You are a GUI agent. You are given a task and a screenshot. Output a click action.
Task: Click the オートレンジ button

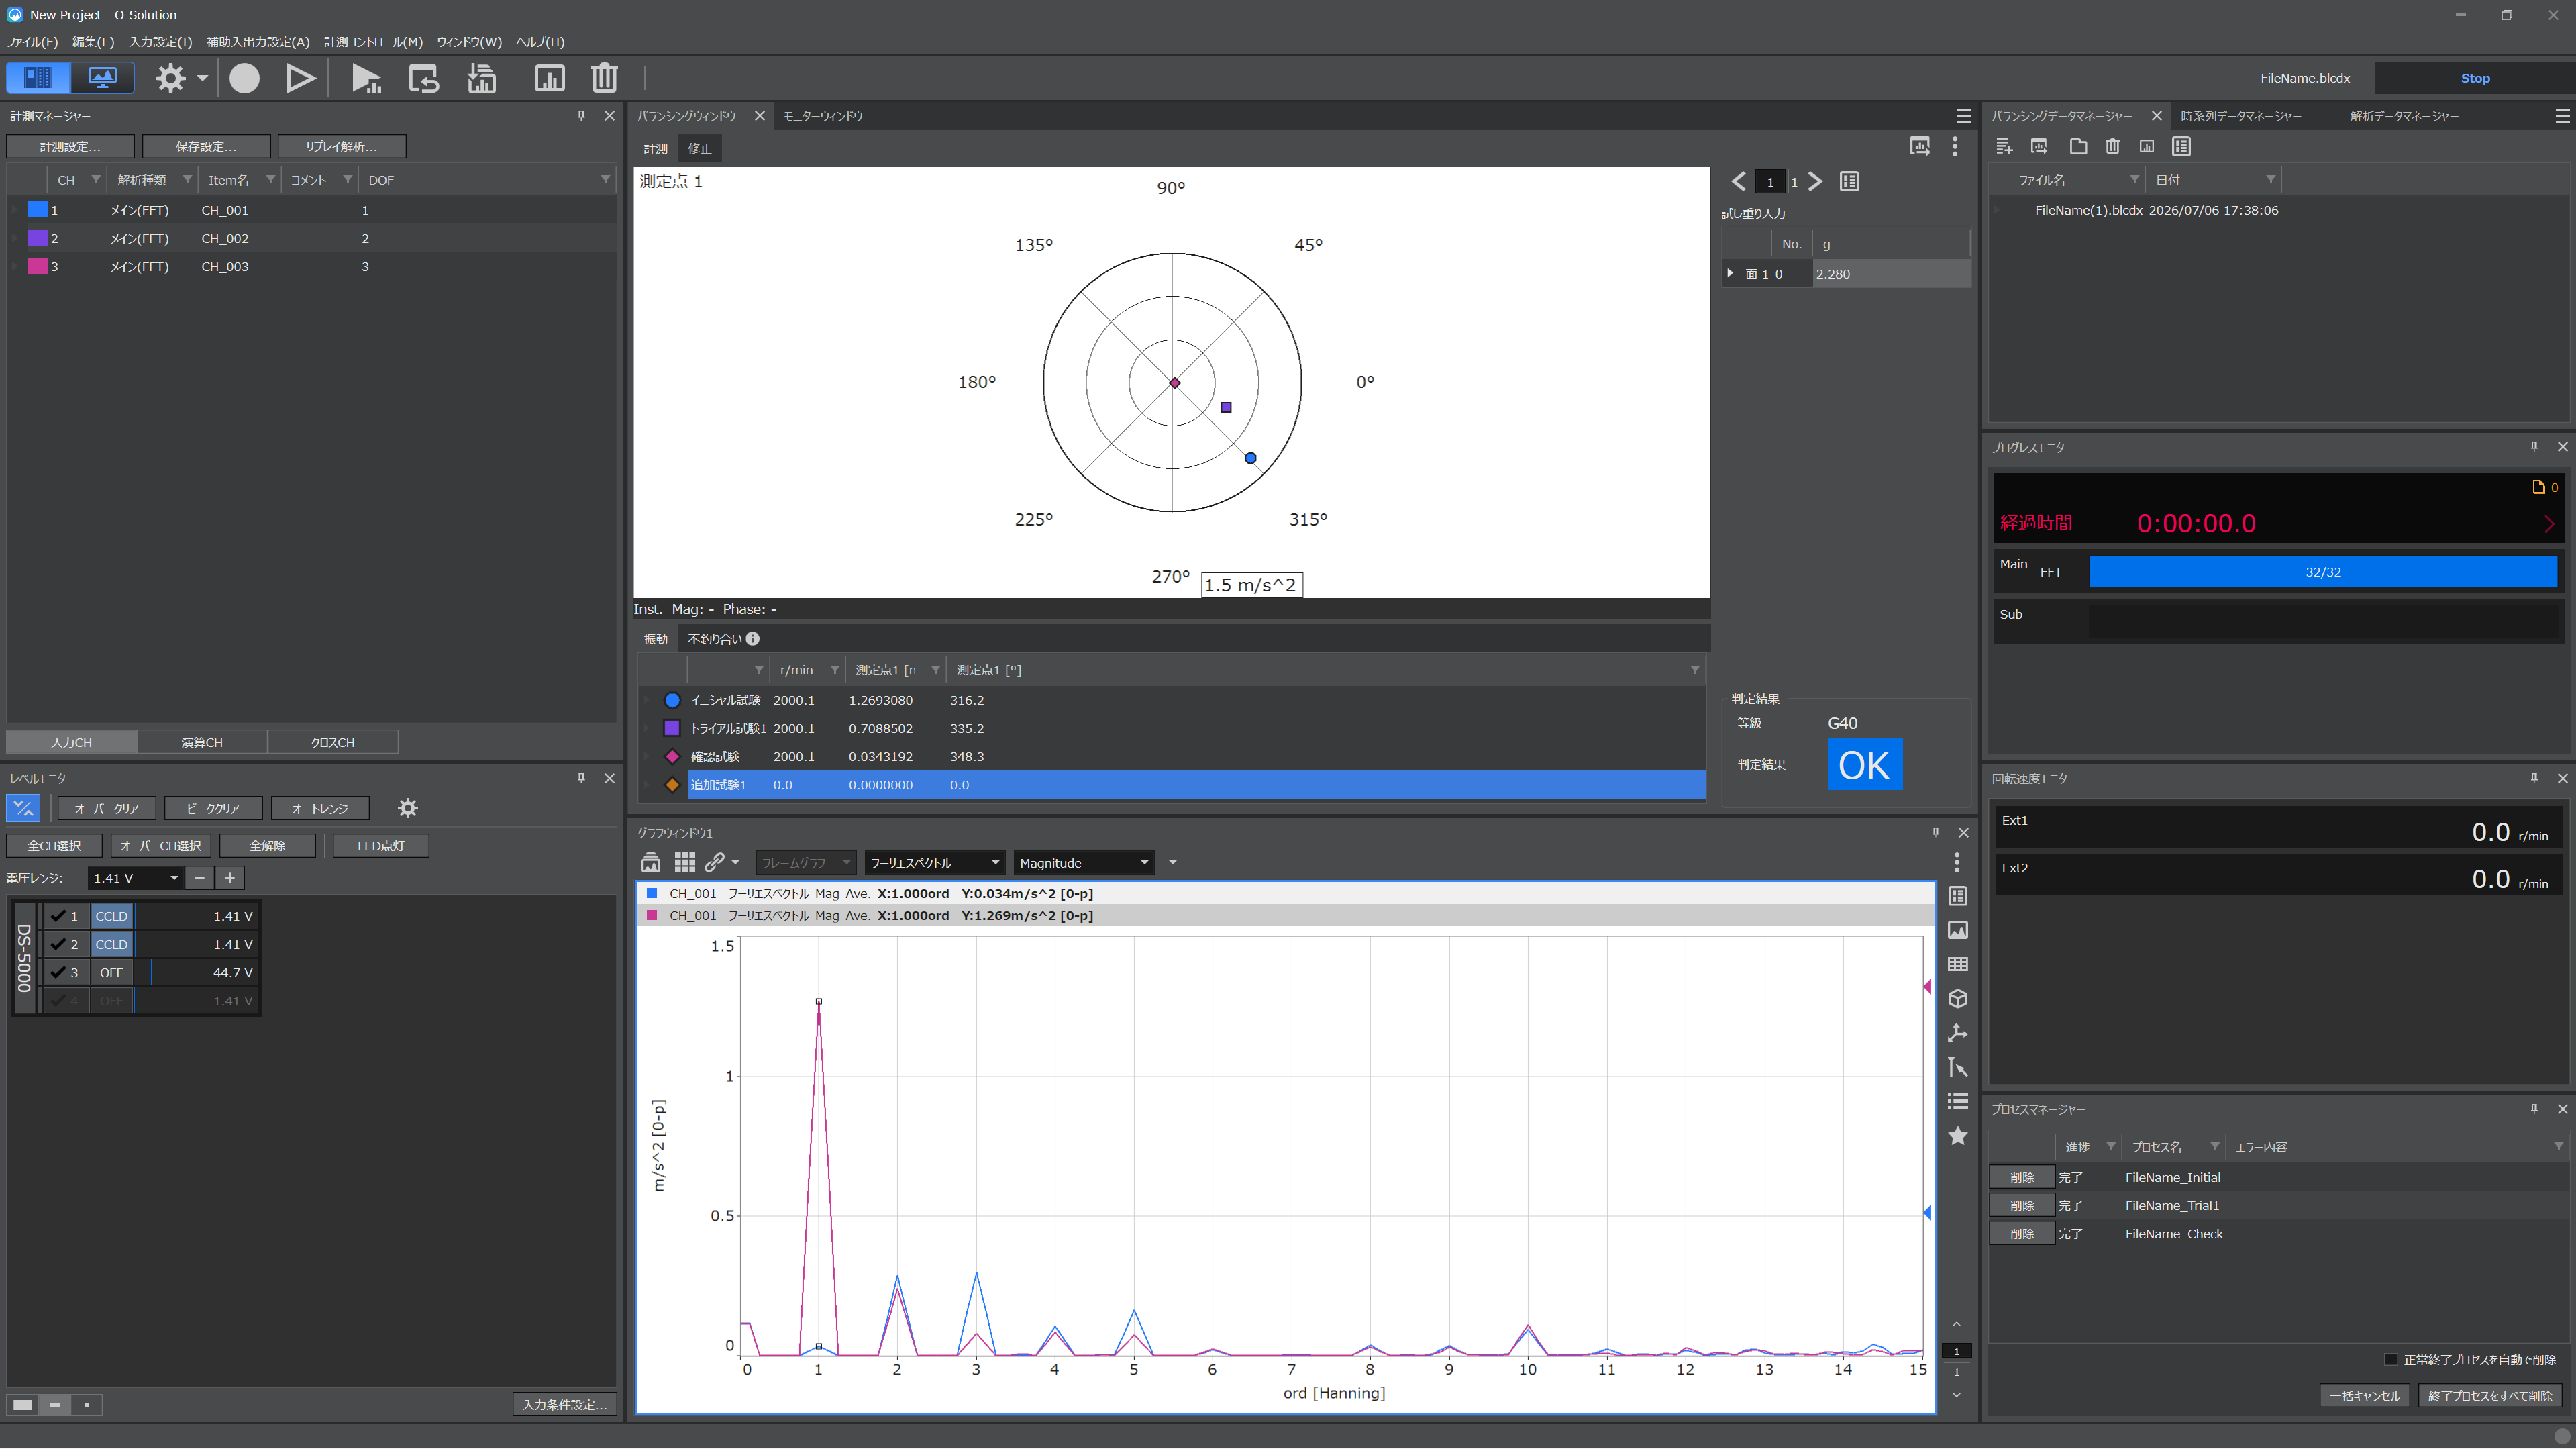[x=320, y=808]
